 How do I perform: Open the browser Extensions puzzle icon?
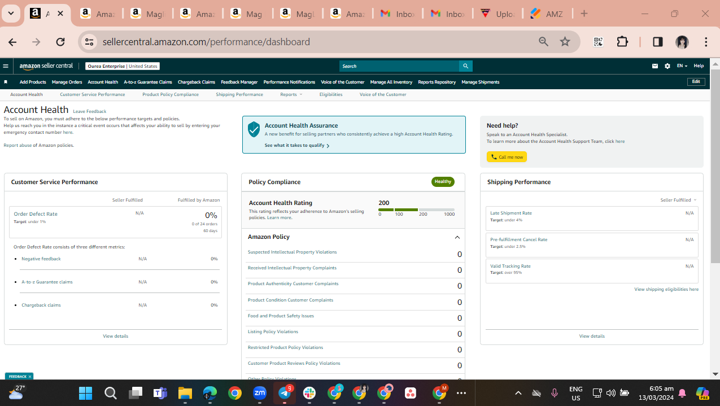pos(622,42)
